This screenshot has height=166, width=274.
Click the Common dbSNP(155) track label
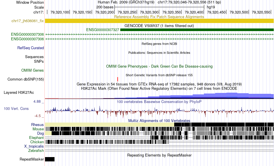(25, 79)
